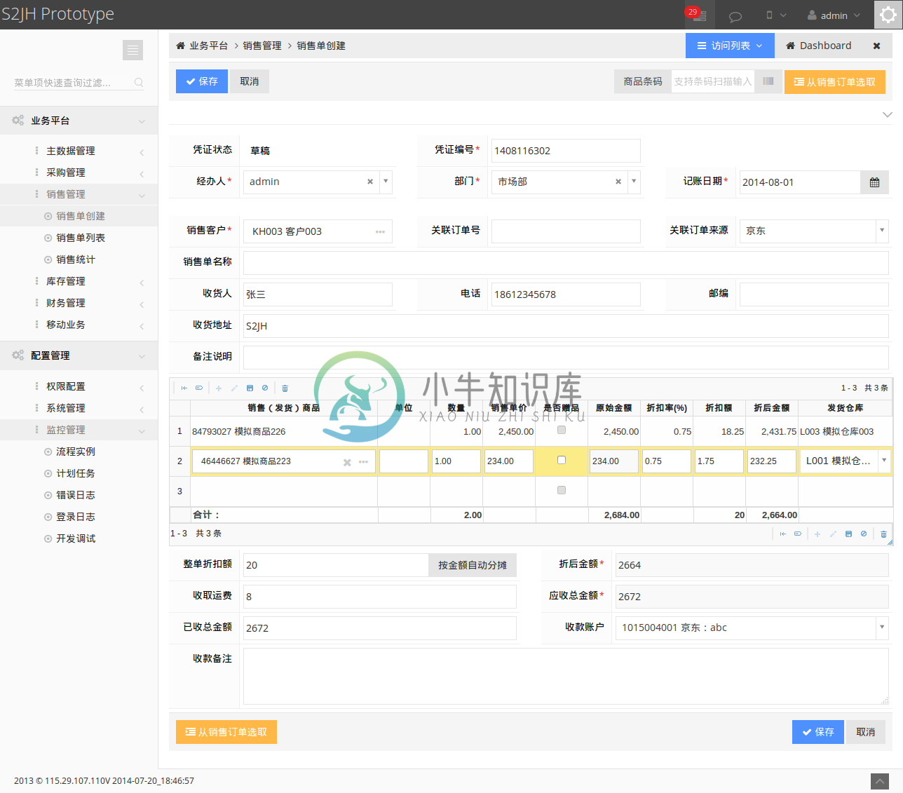Viewport: 903px width, 793px height.
Task: Click the bottom 从销售订单选取 button
Action: click(x=226, y=732)
